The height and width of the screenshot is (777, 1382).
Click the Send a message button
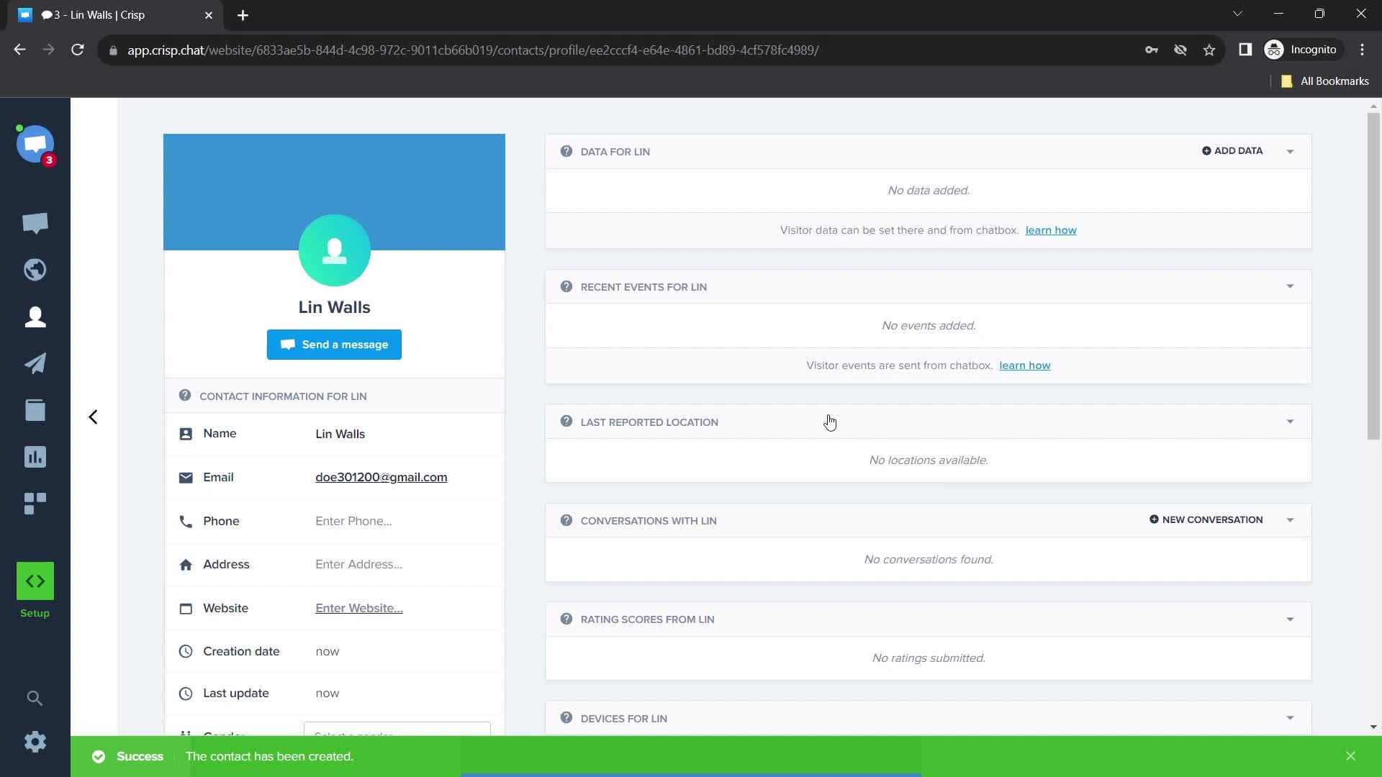click(x=334, y=345)
